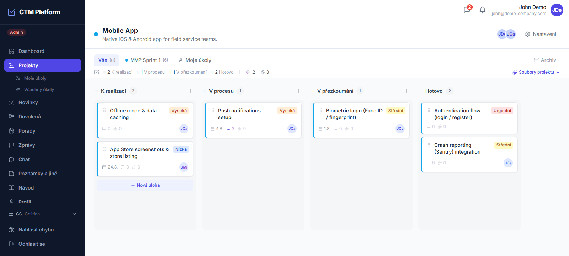Click drag handle on Authentication flow card
The image size is (569, 256).
429,111
